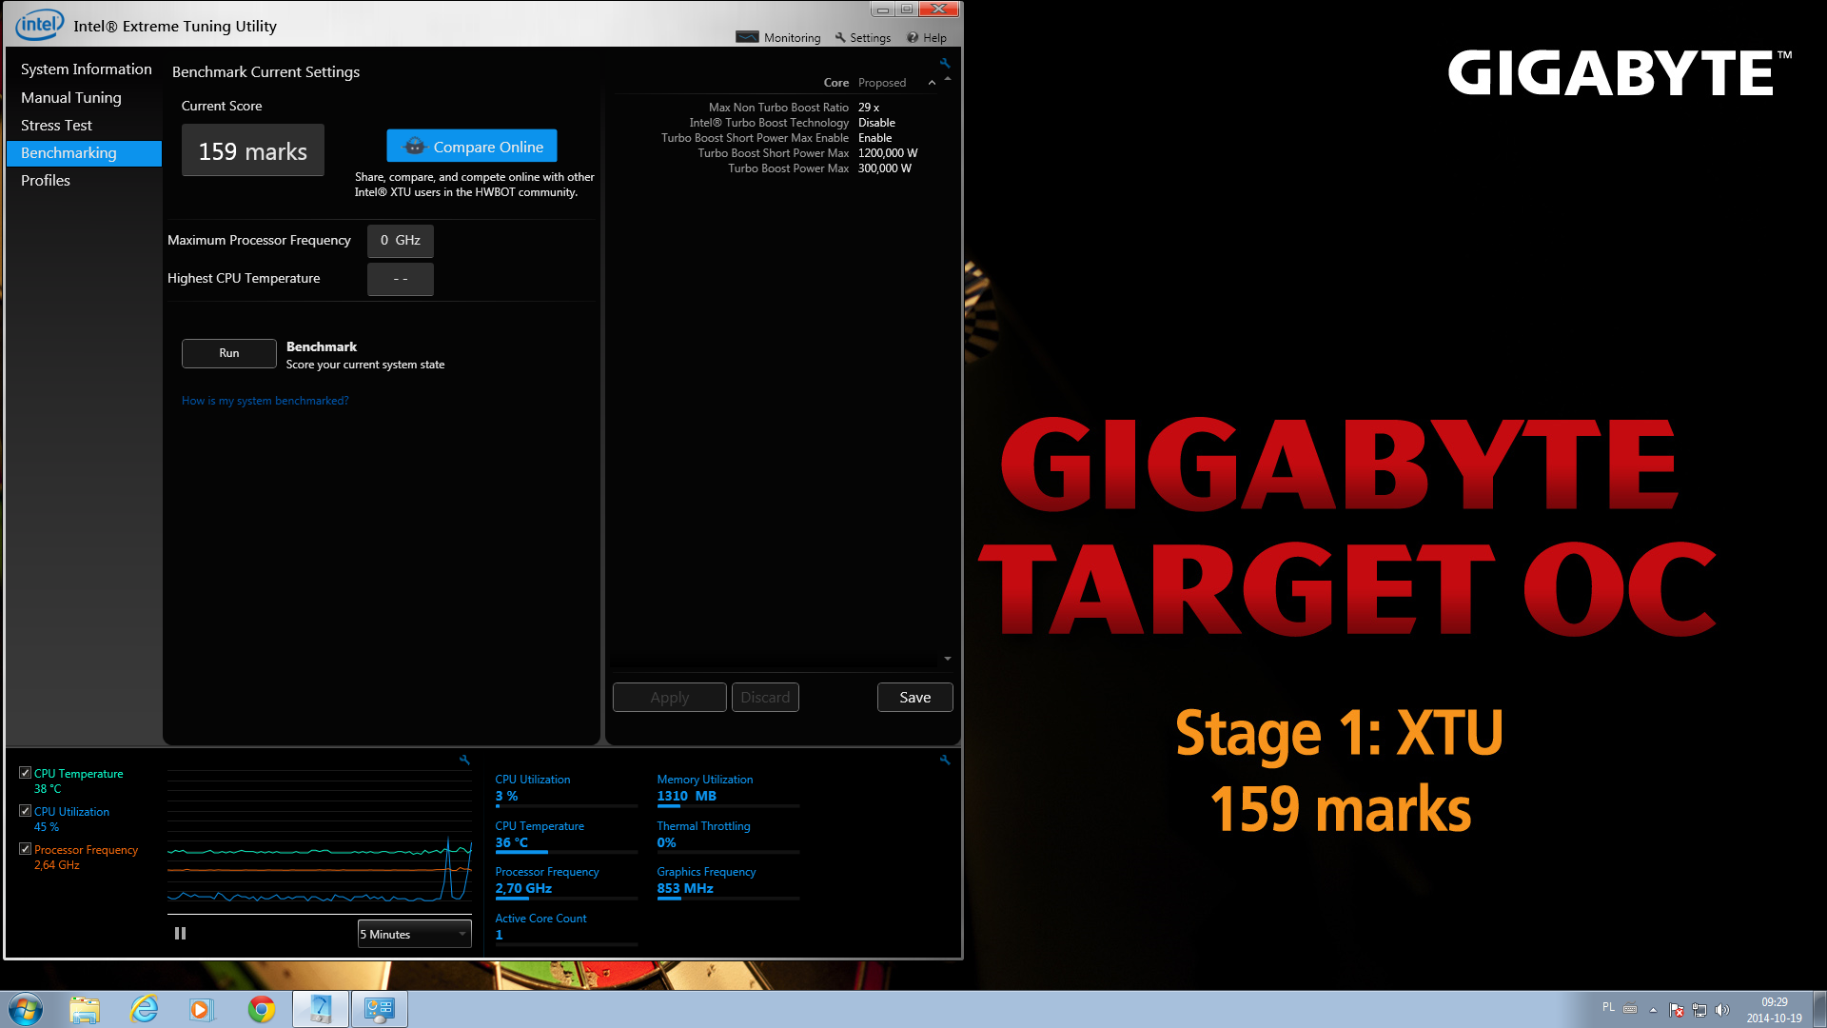Open the on-screen keyboard tray icon
This screenshot has height=1028, width=1827.
point(1630,1009)
